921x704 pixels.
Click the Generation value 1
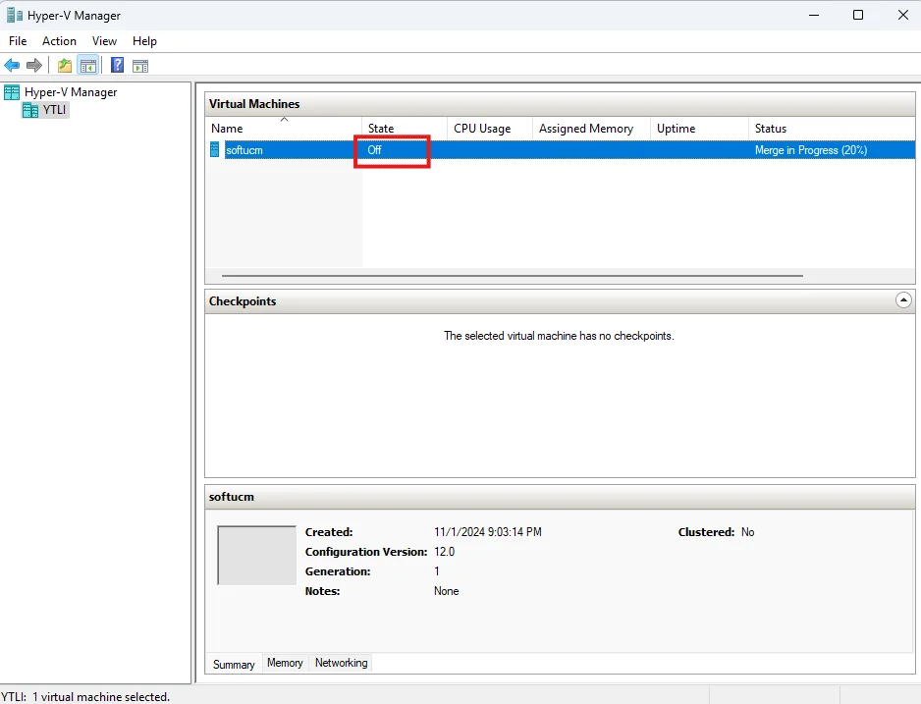[x=436, y=571]
